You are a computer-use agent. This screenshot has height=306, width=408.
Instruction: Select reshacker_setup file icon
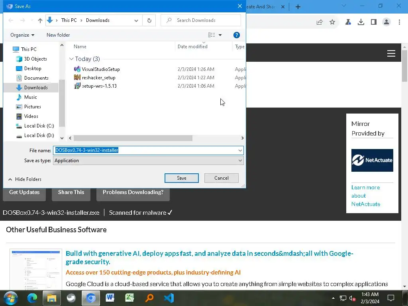coord(77,77)
